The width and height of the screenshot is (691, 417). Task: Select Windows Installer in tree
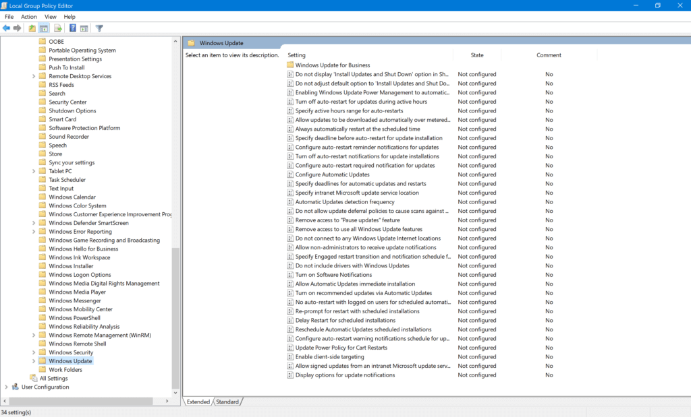click(71, 266)
